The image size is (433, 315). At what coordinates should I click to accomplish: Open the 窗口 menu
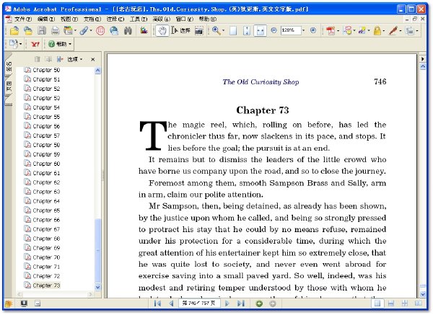tap(185, 19)
